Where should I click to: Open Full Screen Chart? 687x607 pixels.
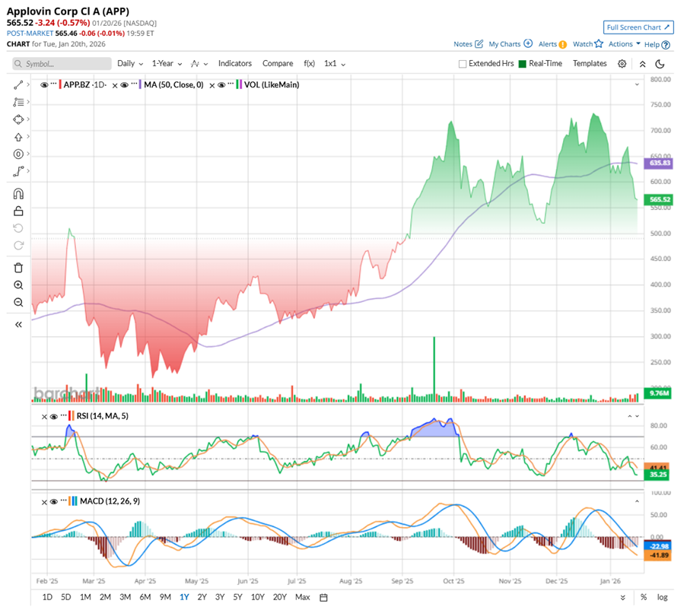[638, 27]
